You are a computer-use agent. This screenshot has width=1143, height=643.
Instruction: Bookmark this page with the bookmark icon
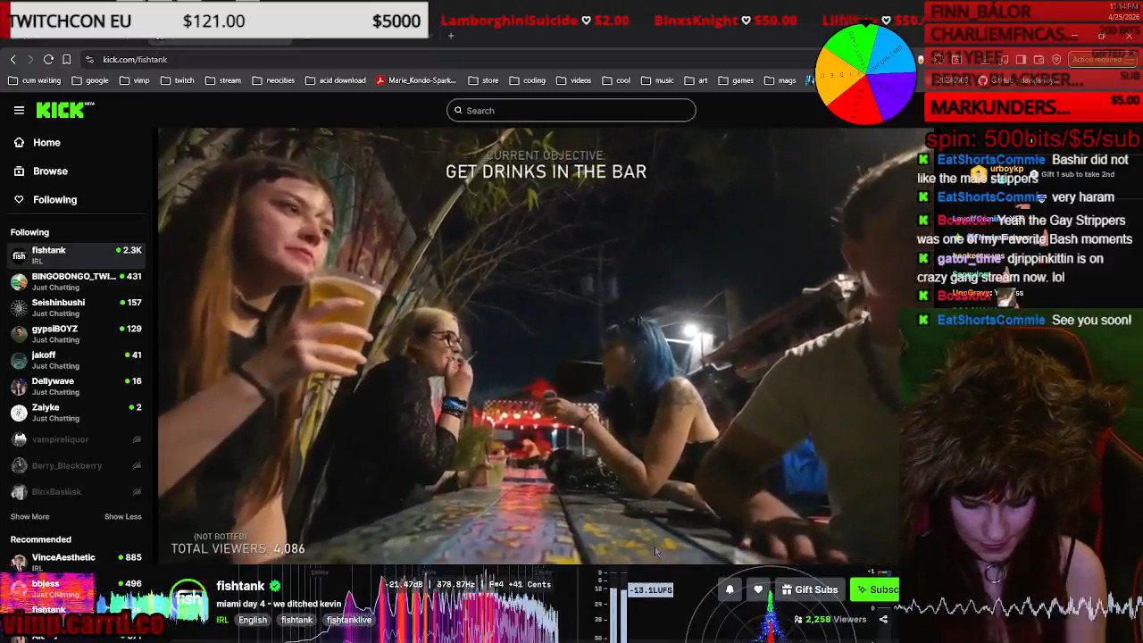pyautogui.click(x=66, y=60)
